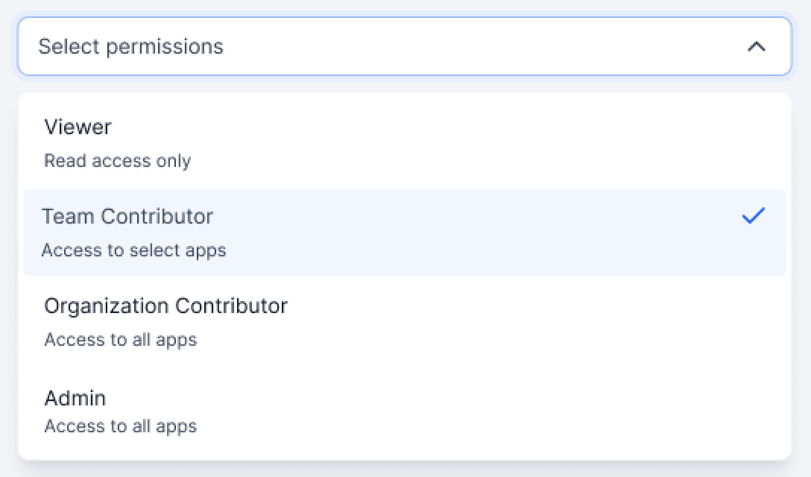811x477 pixels.
Task: Click the 'Access to select apps' description
Action: point(134,250)
